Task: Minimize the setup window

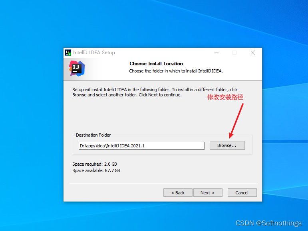Action: 217,53
